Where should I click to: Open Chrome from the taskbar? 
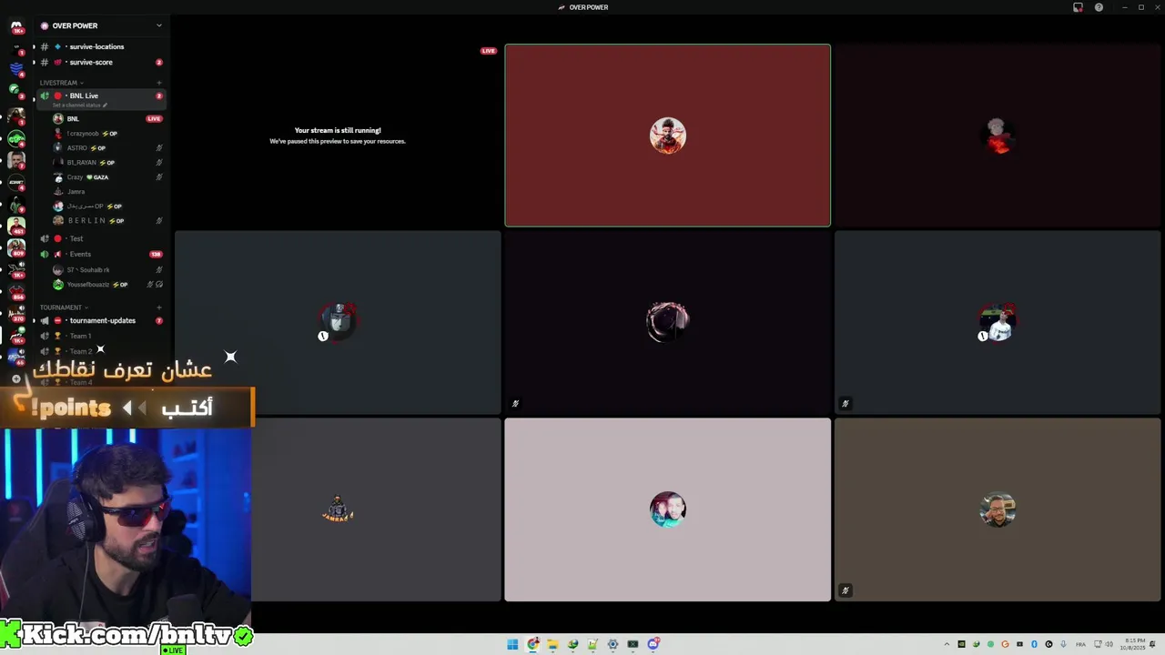tap(532, 644)
